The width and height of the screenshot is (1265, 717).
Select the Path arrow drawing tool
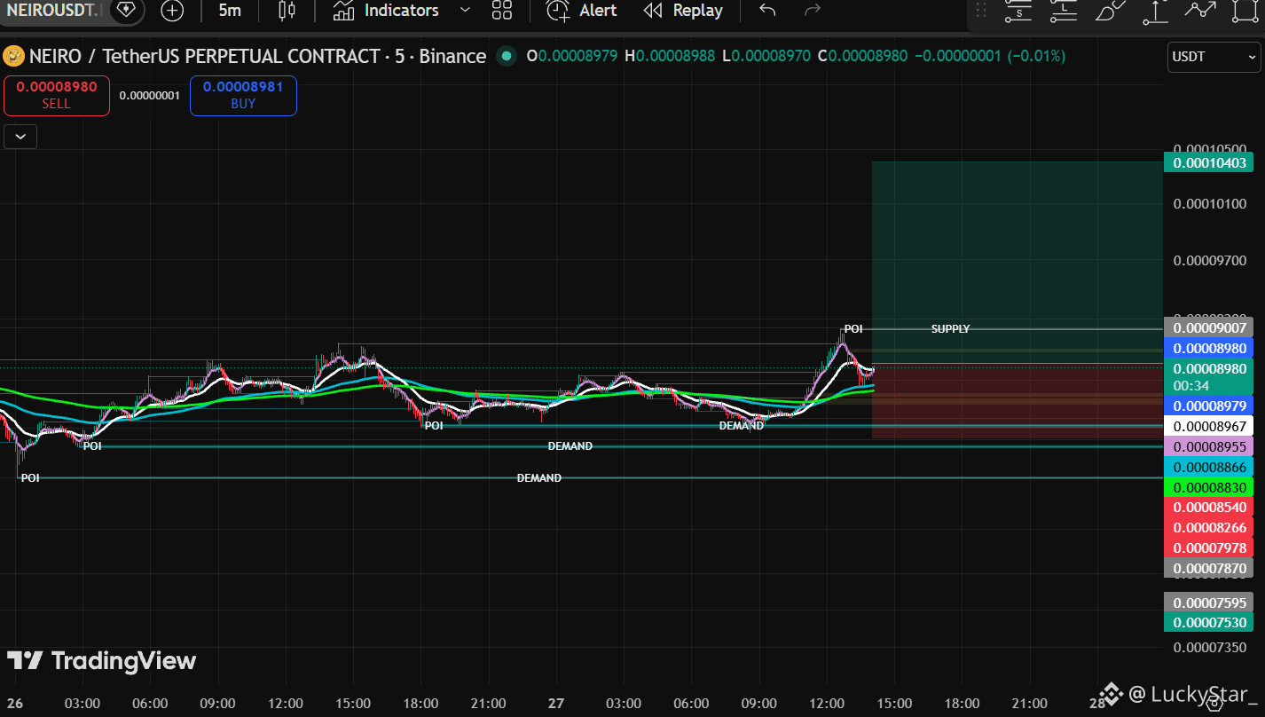tap(1200, 11)
